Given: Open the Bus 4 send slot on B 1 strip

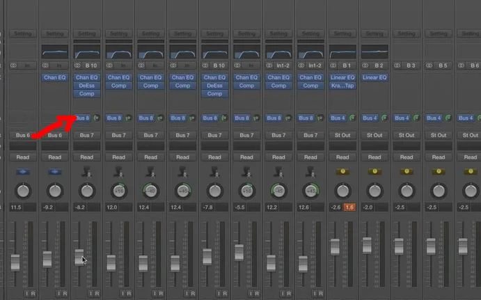Looking at the screenshot, I should pos(338,118).
